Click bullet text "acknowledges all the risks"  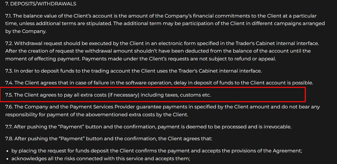click(x=101, y=158)
